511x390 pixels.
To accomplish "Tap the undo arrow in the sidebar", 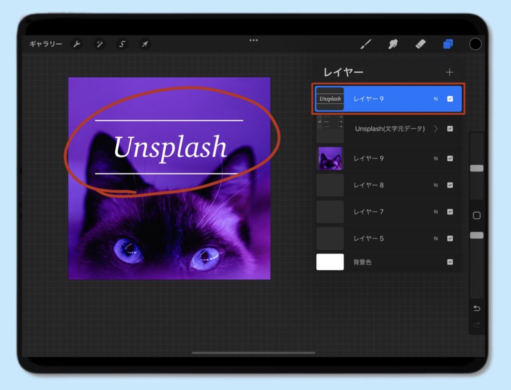I will pos(477,308).
